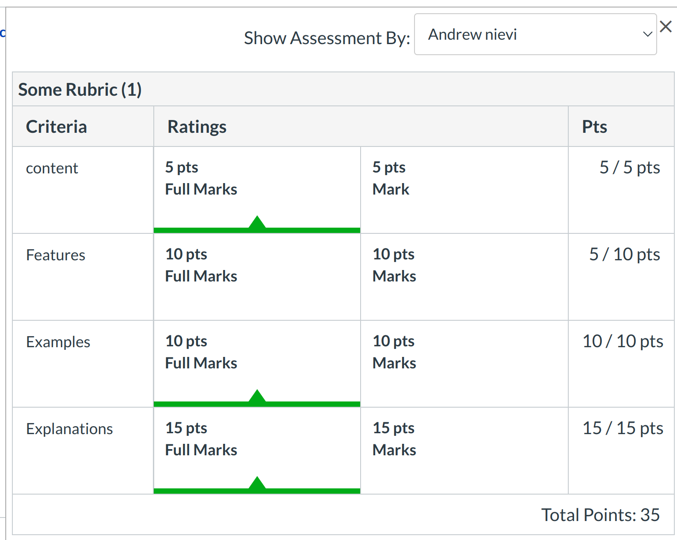
Task: Click the Examples criterion name
Action: [x=58, y=342]
